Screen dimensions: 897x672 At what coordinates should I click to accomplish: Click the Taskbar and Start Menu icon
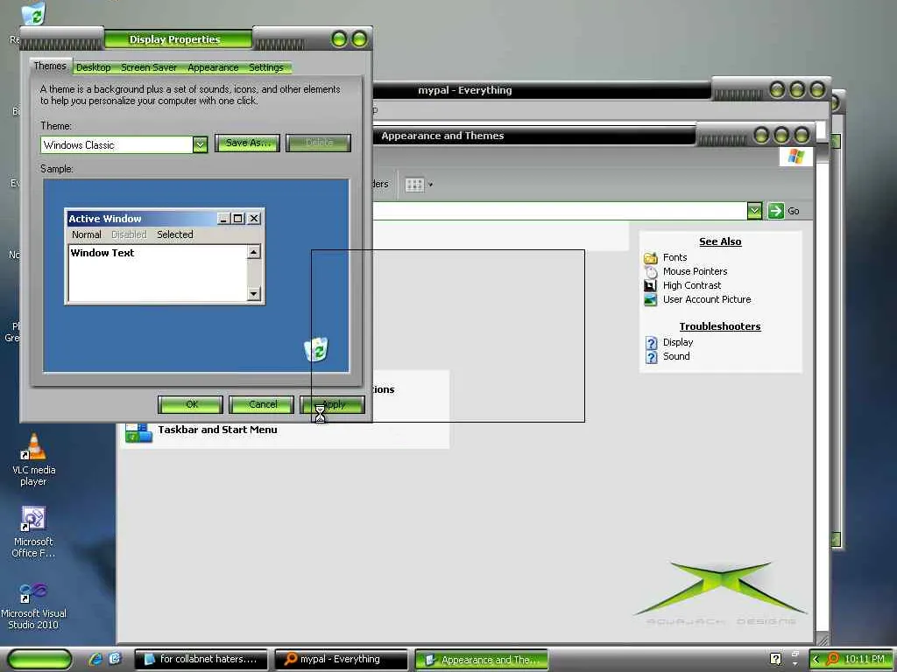[x=138, y=432]
